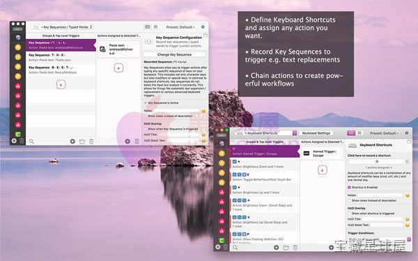Click HUD Detail Text field in Keyboard Shortcuts window
Screen dimensions: 418x261
tap(386, 225)
